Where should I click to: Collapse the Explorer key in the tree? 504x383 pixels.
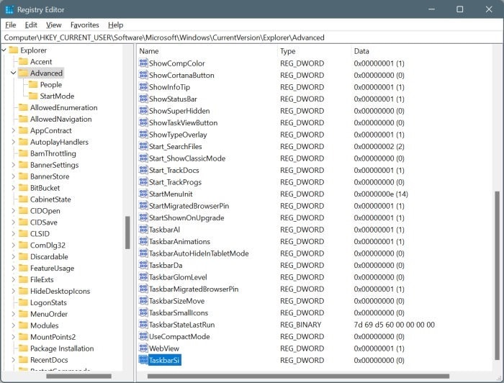click(x=4, y=50)
